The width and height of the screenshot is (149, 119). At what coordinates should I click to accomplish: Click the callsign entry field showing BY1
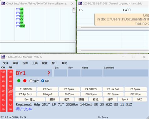point(34,73)
